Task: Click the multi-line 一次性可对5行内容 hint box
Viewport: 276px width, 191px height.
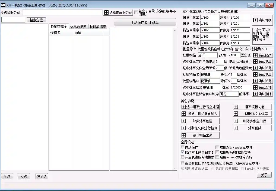Action: coord(262,36)
